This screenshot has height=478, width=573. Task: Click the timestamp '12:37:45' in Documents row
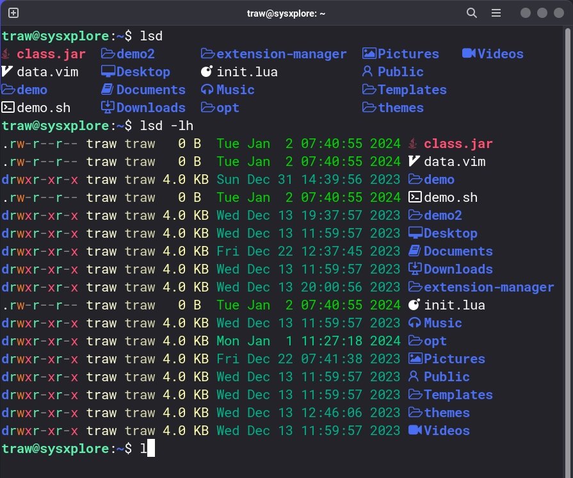coord(332,251)
